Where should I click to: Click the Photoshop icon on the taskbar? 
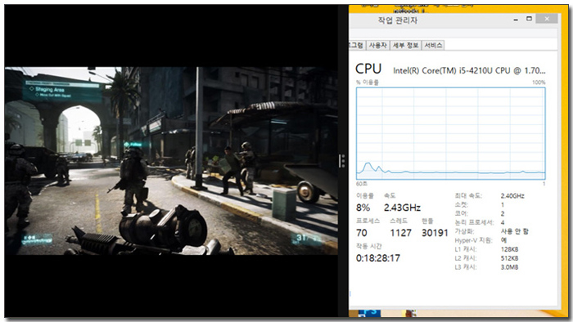pos(369,312)
